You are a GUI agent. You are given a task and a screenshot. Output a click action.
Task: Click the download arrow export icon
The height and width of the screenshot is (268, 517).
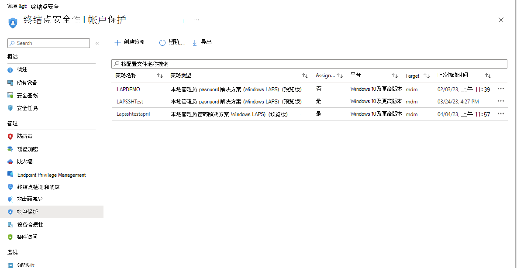[195, 42]
